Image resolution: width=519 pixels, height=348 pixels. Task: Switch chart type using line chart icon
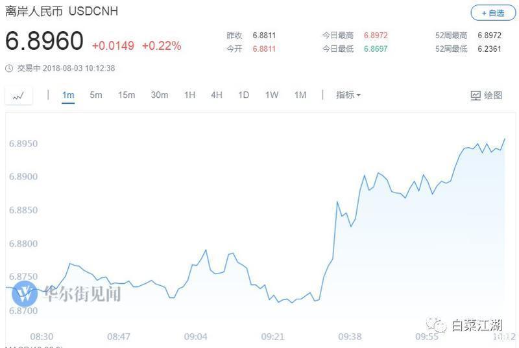(x=19, y=96)
